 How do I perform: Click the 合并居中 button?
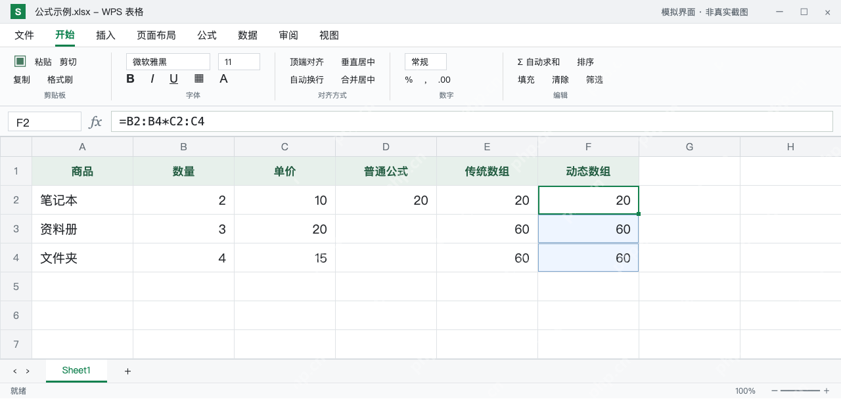358,79
